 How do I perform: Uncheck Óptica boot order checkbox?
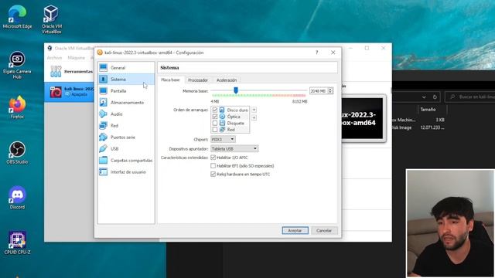pyautogui.click(x=215, y=117)
